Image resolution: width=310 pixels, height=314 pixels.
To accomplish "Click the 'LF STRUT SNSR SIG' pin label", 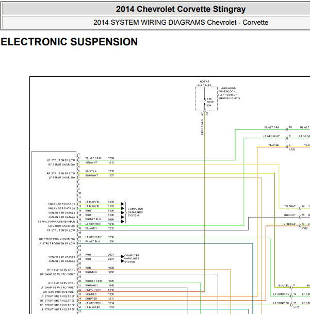I will tap(62, 178).
